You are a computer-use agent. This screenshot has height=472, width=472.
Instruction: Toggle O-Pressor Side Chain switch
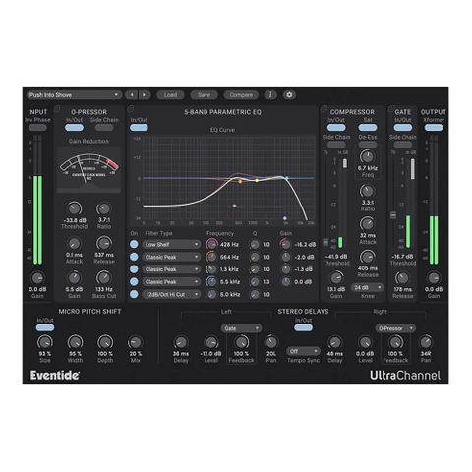click(x=104, y=128)
